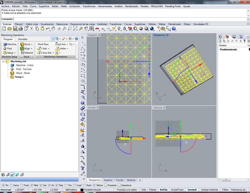Click the light bulb hide icon
Viewport: 250px width, 193px height.
(x=119, y=29)
